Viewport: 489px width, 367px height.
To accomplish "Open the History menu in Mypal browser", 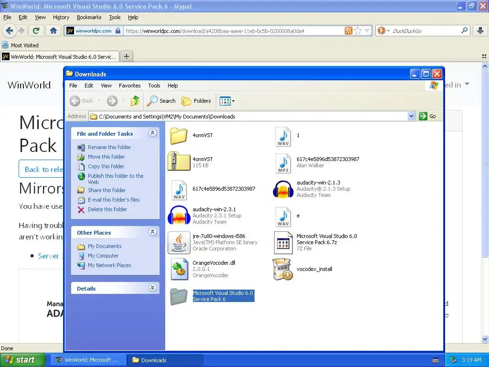I will 61,17.
